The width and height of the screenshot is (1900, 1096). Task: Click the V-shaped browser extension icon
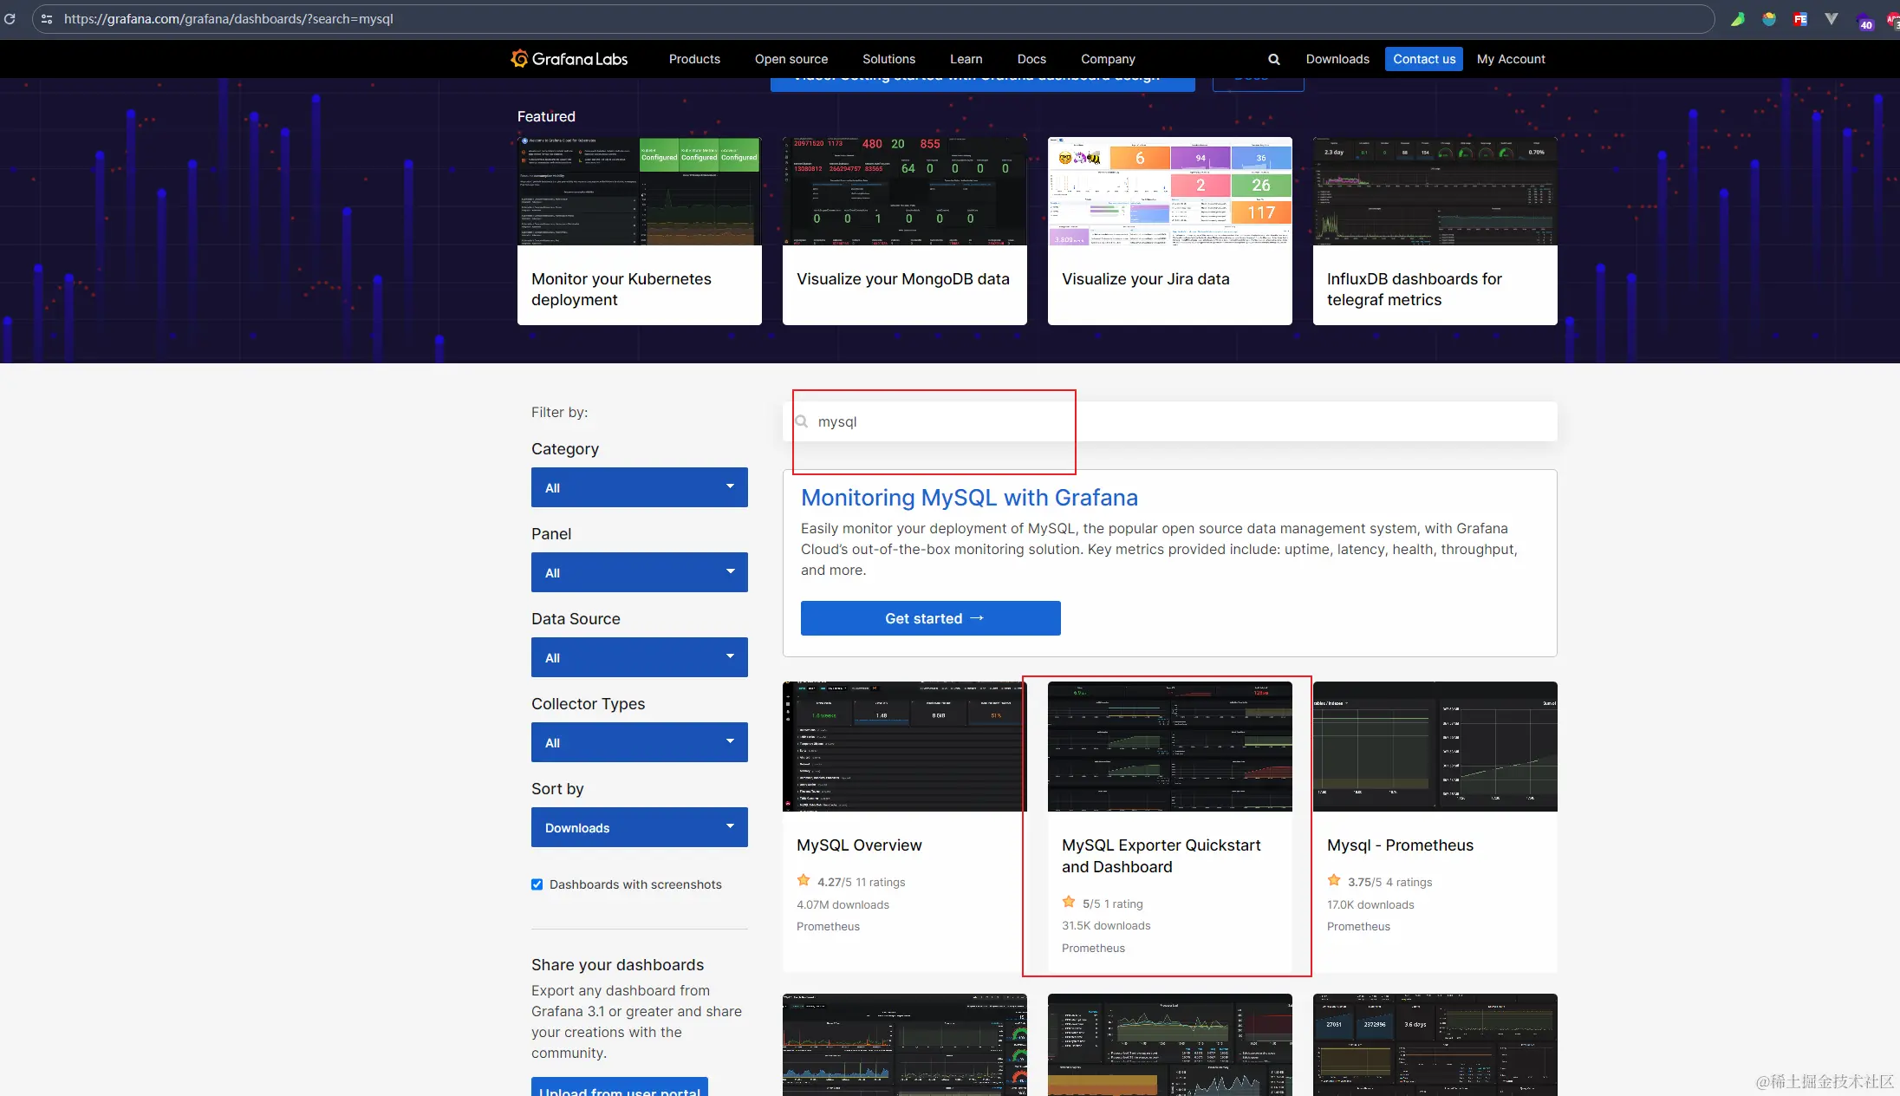(1831, 19)
